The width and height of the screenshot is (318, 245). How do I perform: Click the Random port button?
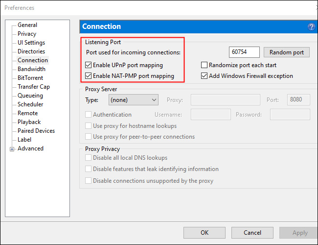click(287, 52)
